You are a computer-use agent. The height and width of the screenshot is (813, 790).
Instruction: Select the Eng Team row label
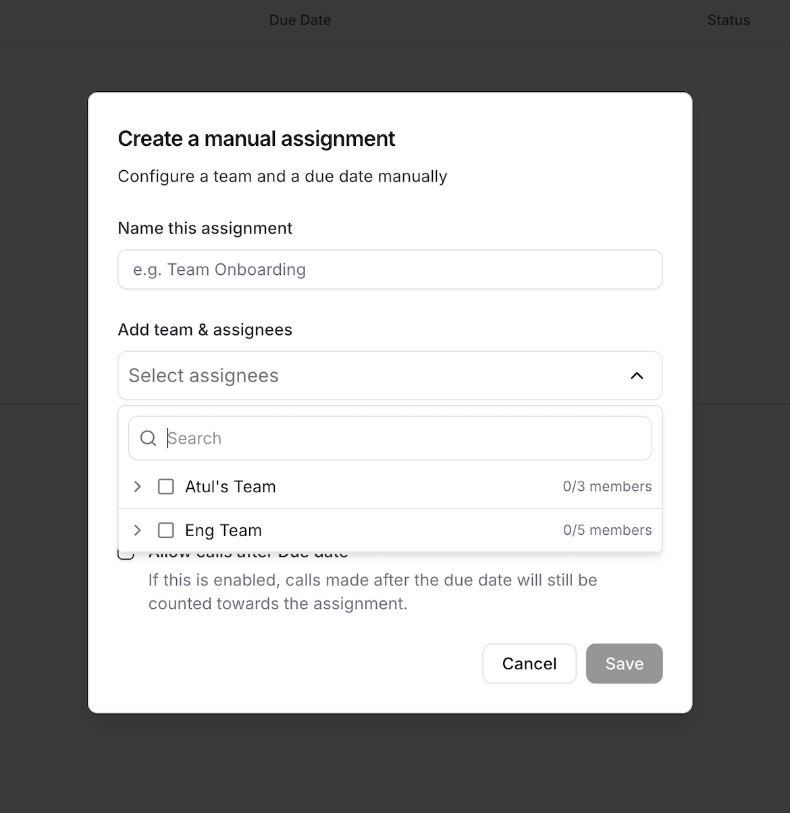click(223, 530)
